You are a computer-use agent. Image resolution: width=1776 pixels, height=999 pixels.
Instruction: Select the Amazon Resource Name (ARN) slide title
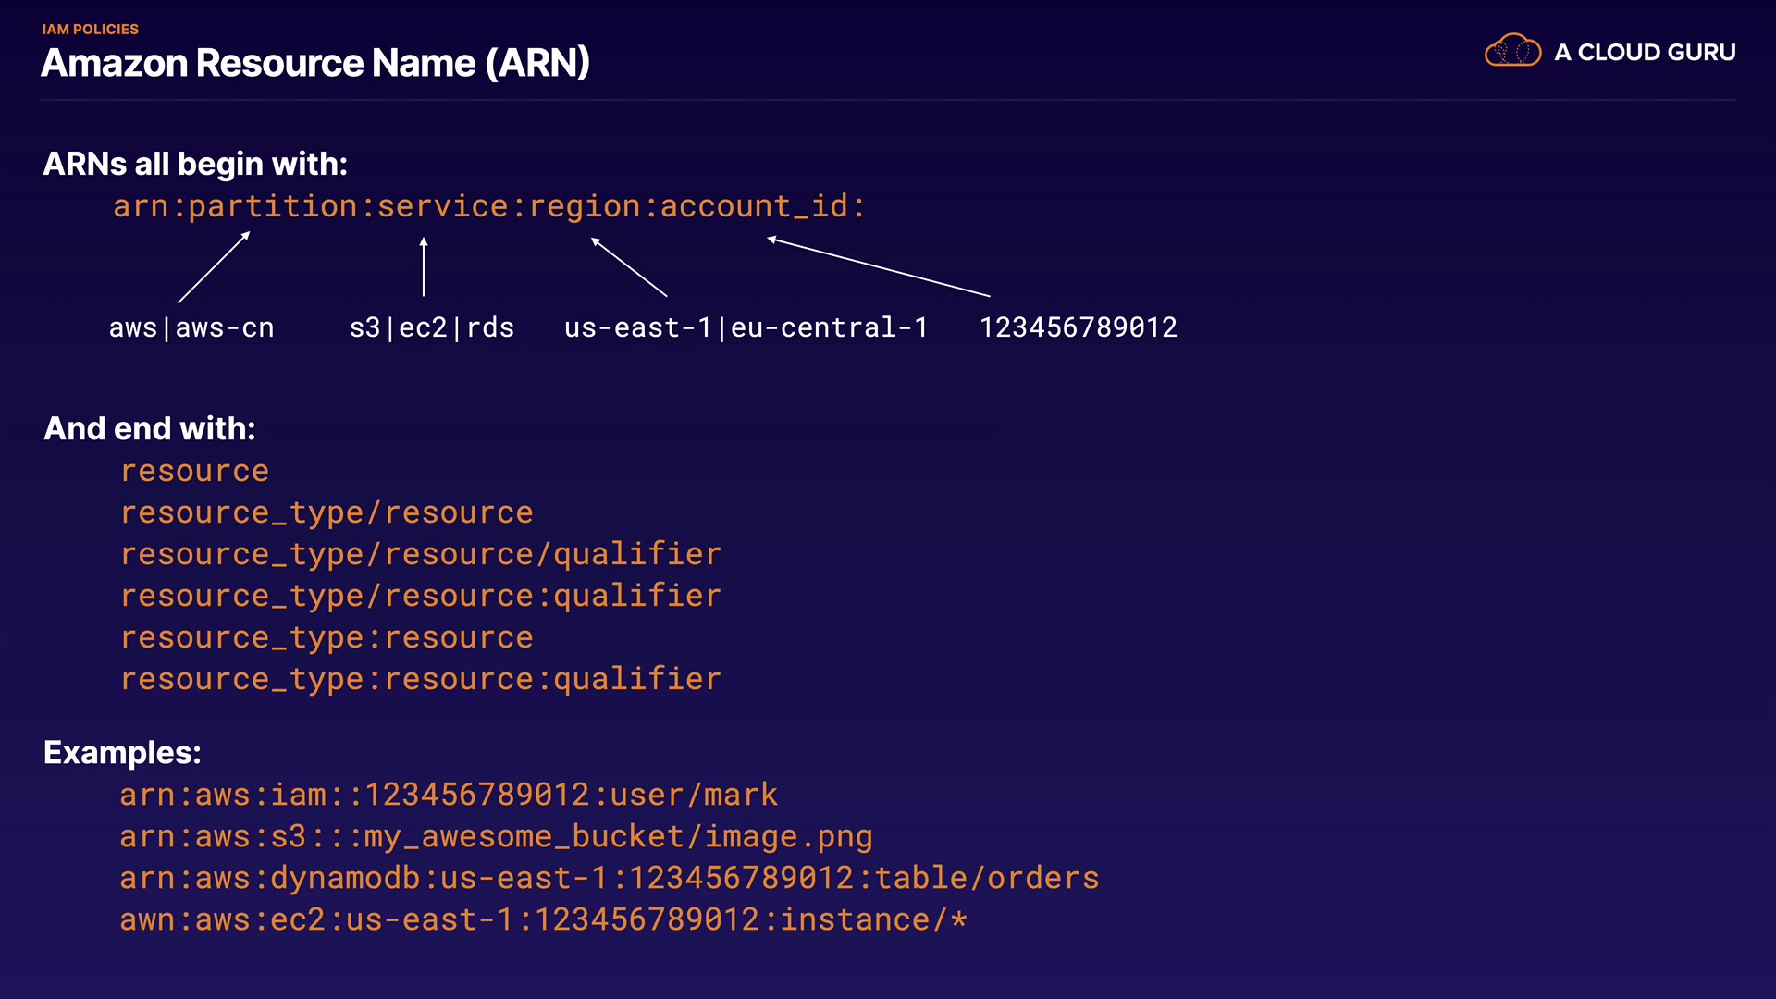tap(315, 63)
